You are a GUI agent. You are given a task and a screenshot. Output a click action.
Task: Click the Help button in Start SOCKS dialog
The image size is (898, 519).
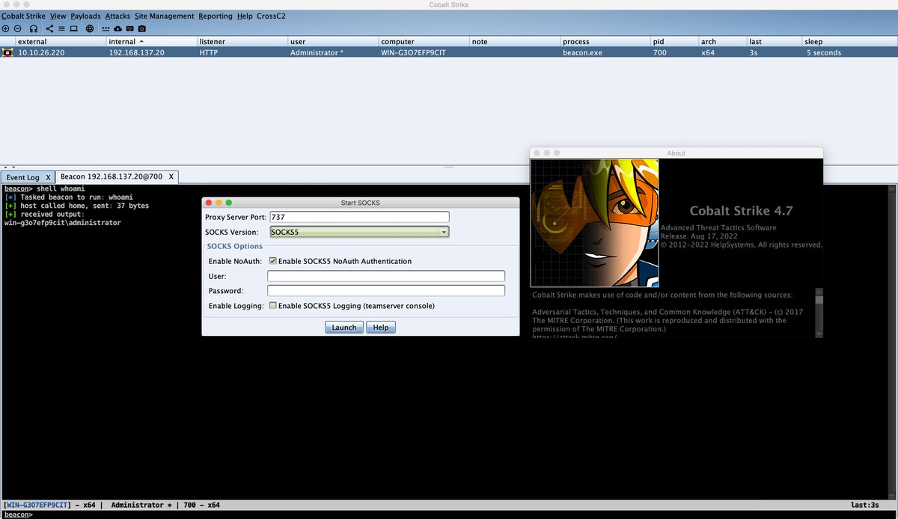[x=381, y=328]
